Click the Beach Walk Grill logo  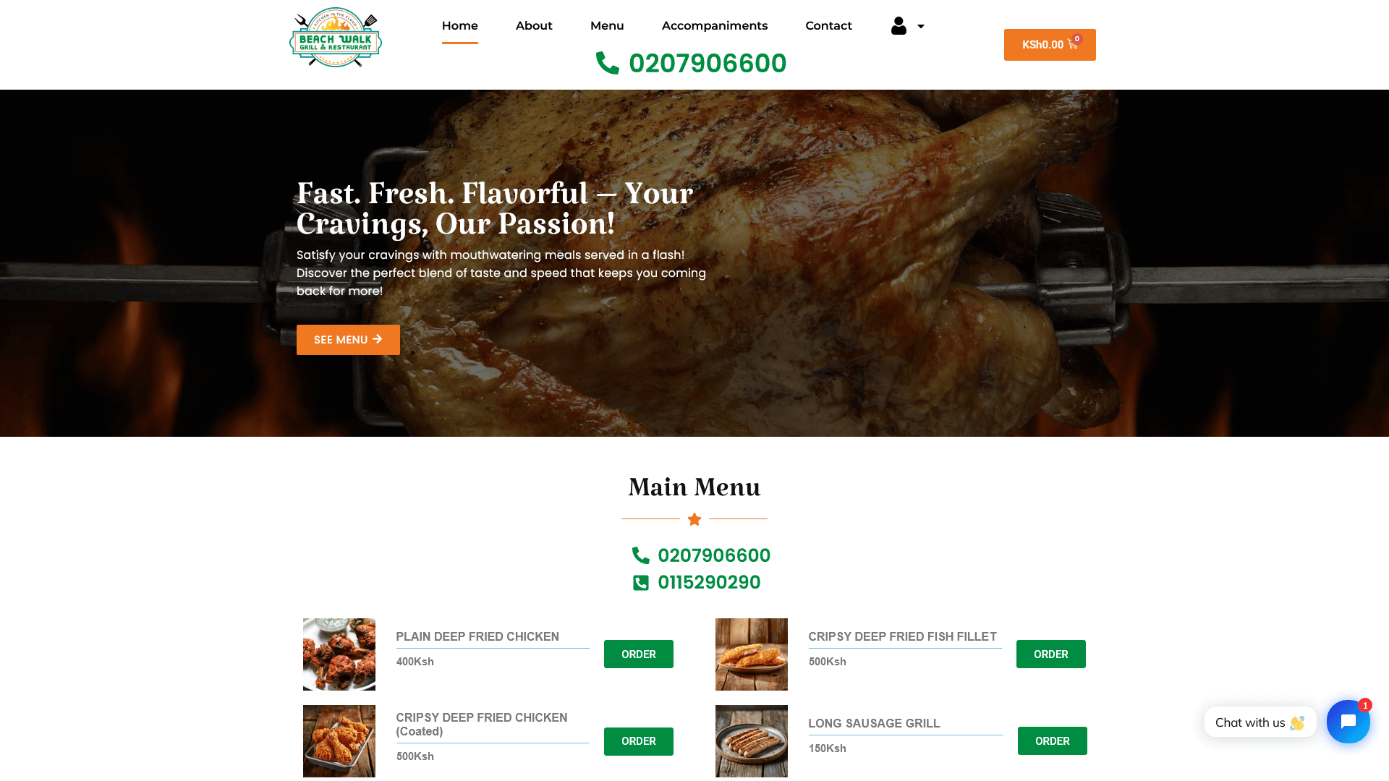tap(336, 38)
